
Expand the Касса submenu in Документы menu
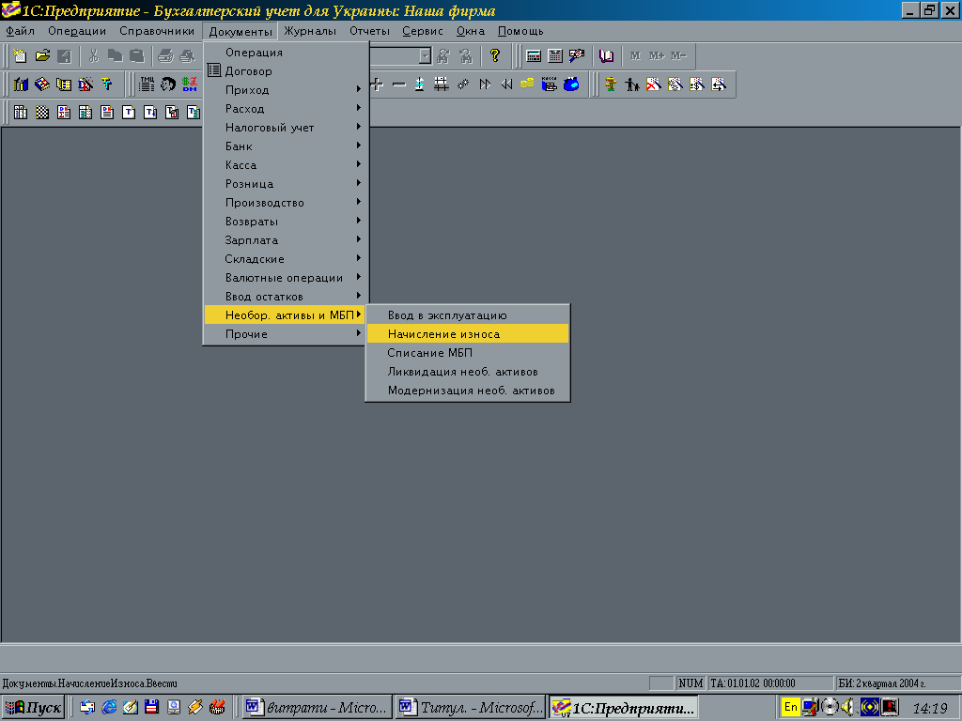tap(286, 165)
